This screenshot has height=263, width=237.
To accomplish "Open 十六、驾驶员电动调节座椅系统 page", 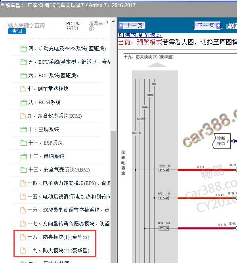I will 69,210.
